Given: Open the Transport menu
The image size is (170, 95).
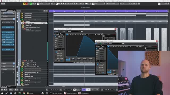Looking at the screenshot, I should (x=32, y=1).
